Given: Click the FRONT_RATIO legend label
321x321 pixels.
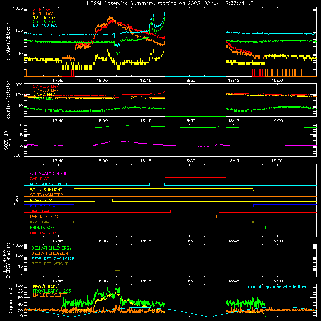Looking at the screenshot, I should click(x=46, y=287).
